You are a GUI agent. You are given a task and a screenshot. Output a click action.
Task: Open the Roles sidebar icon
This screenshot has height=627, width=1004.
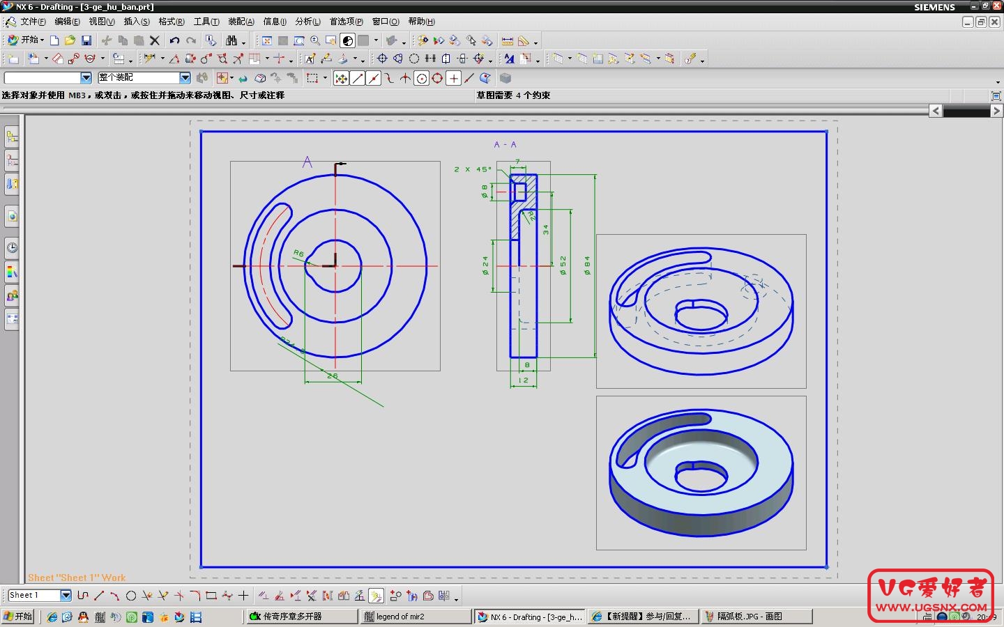coord(12,296)
